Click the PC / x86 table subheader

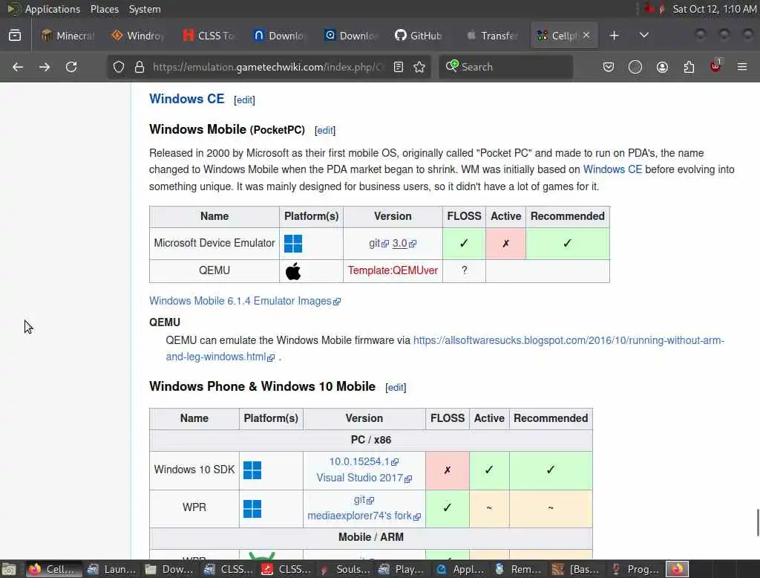pos(371,440)
